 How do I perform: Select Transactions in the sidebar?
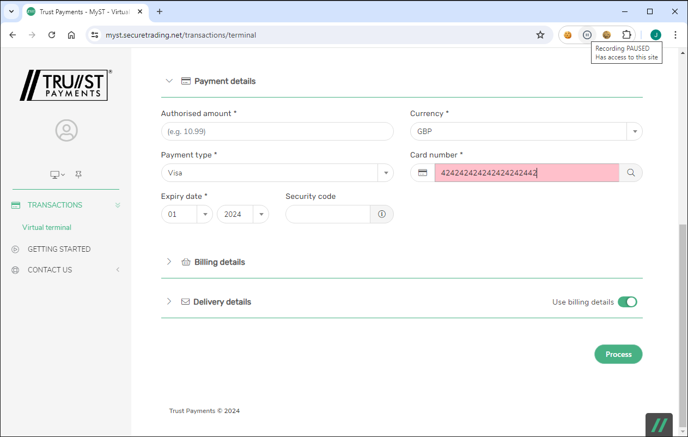pyautogui.click(x=55, y=205)
